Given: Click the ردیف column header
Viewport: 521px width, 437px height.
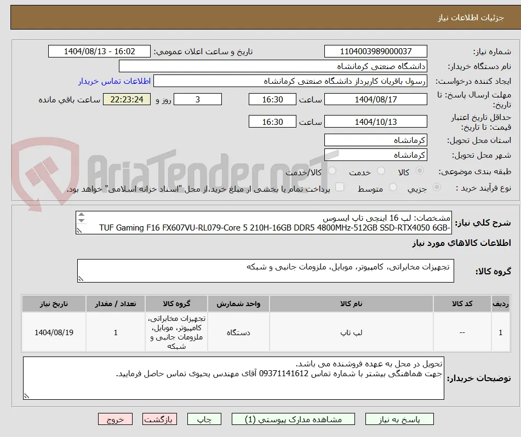Looking at the screenshot, I should (x=501, y=304).
